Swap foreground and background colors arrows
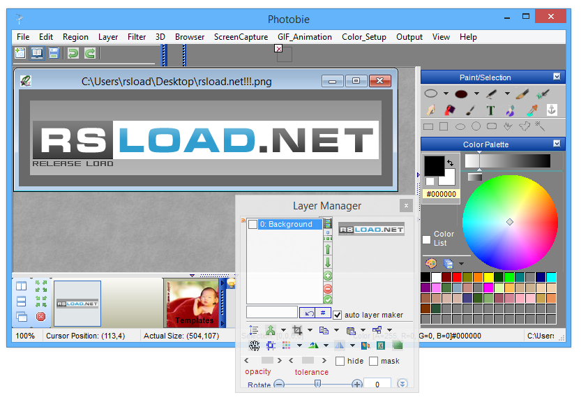This screenshot has height=402, width=588. click(451, 163)
